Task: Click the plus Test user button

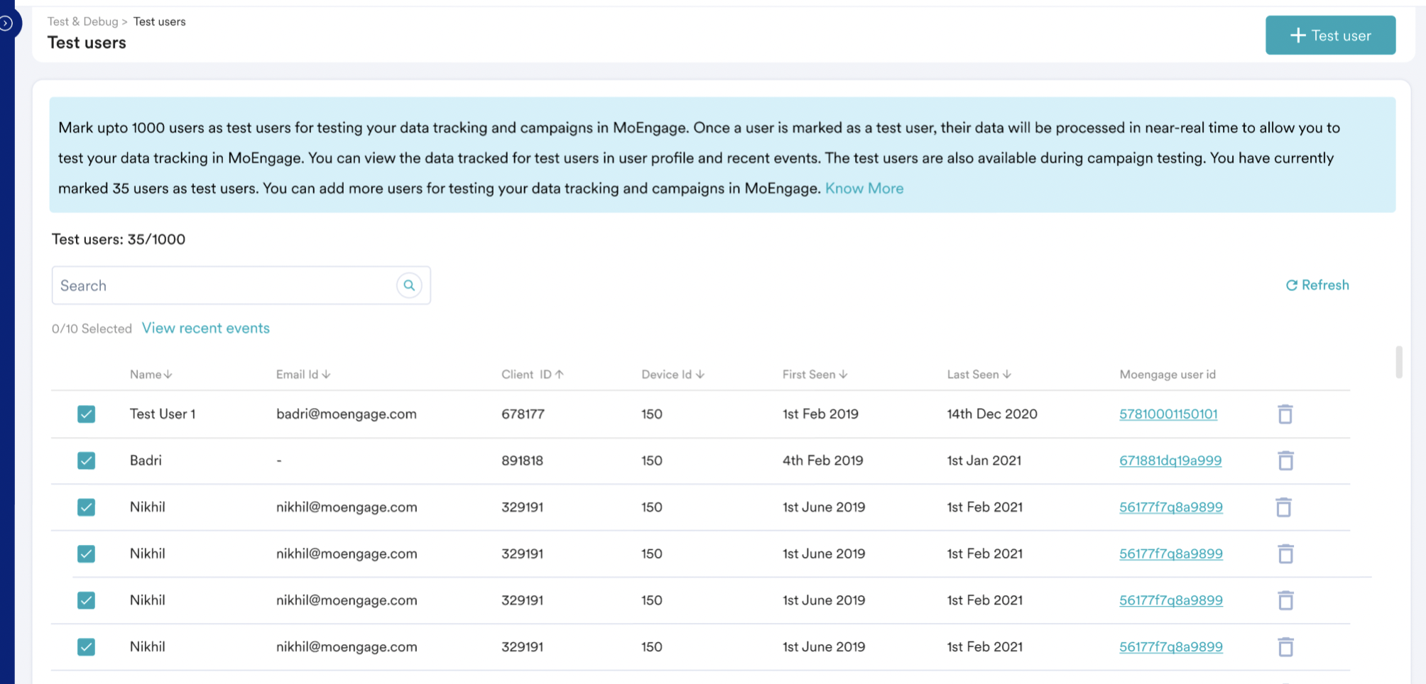Action: pyautogui.click(x=1330, y=35)
